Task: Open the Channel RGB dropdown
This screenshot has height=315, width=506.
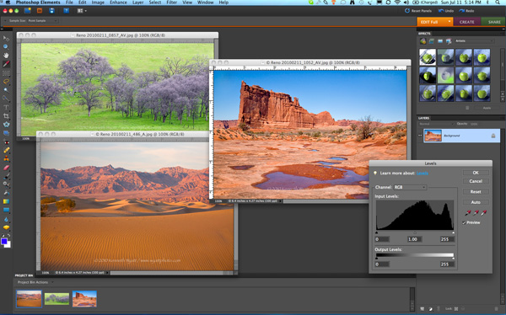Action: point(410,187)
